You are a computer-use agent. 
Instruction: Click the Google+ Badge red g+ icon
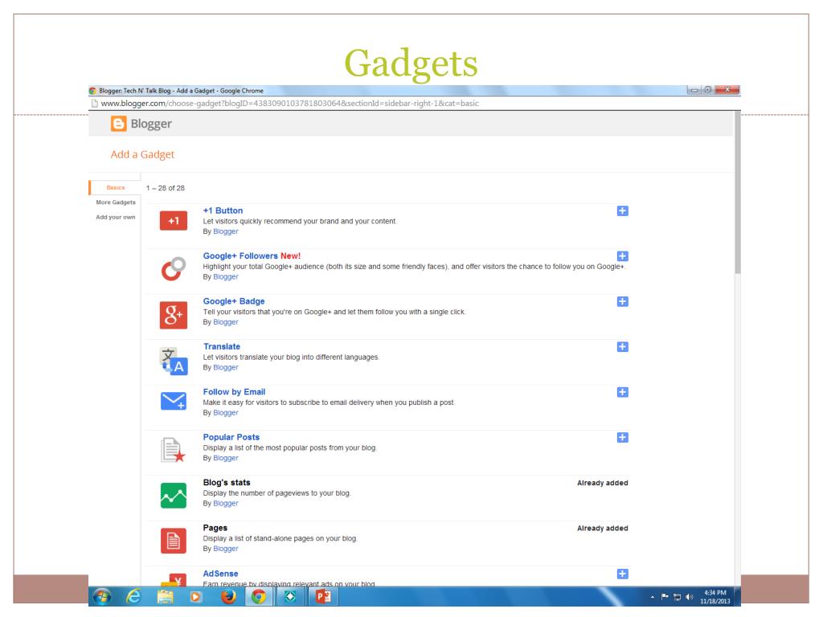point(174,315)
